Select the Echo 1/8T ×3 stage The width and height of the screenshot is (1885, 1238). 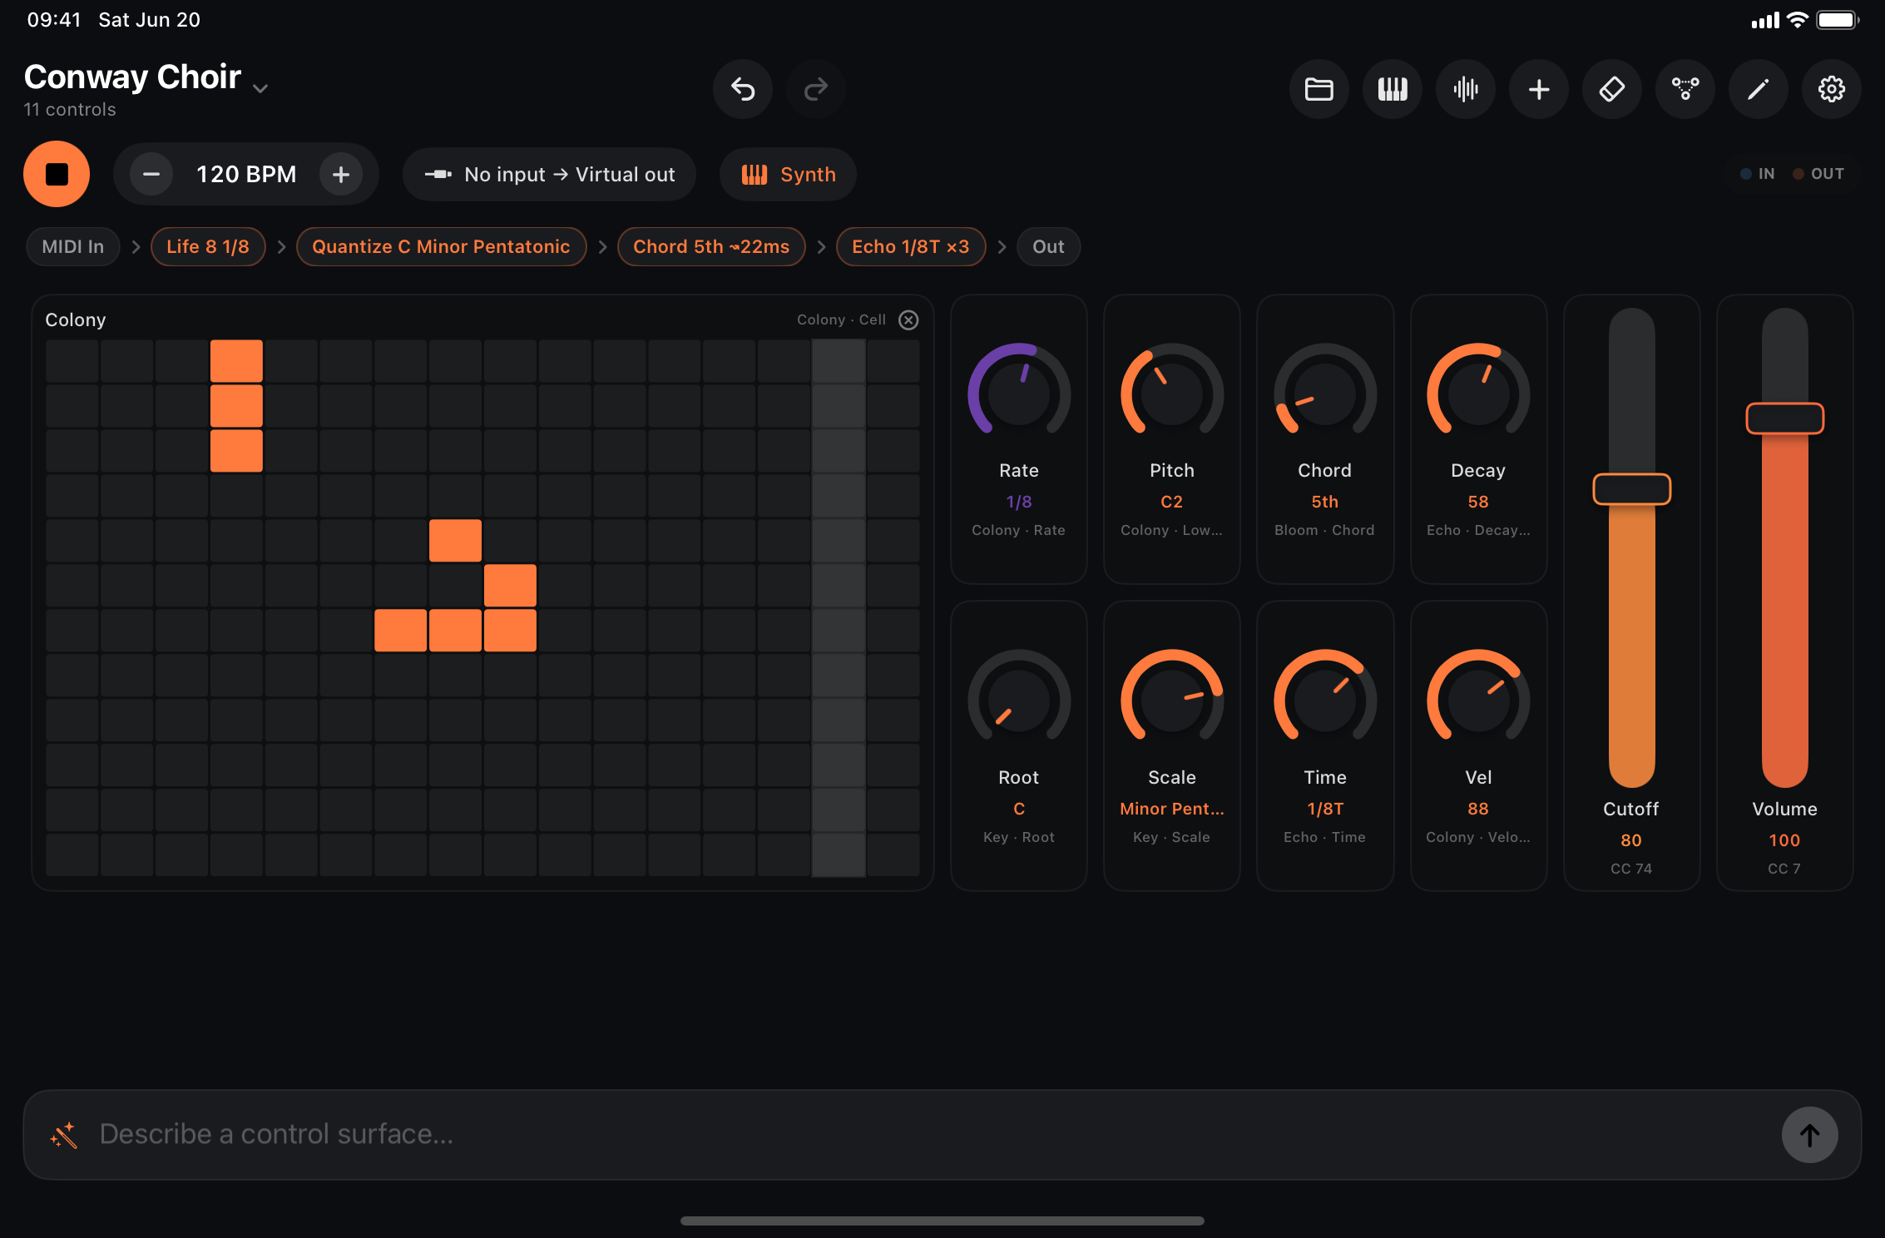coord(911,246)
